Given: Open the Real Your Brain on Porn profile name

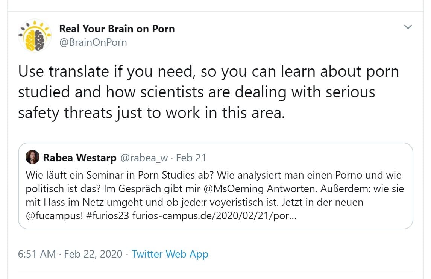Looking at the screenshot, I should pos(117,29).
